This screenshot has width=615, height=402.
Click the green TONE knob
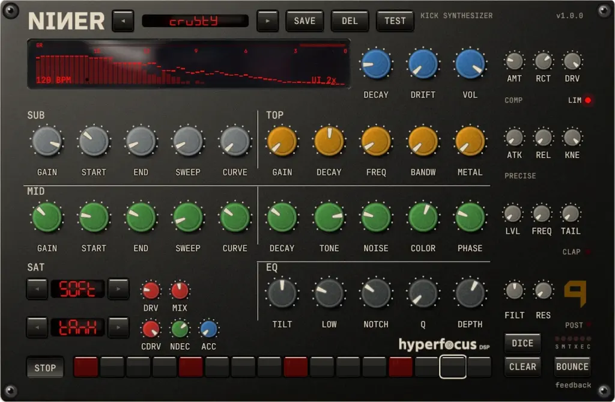coord(329,217)
